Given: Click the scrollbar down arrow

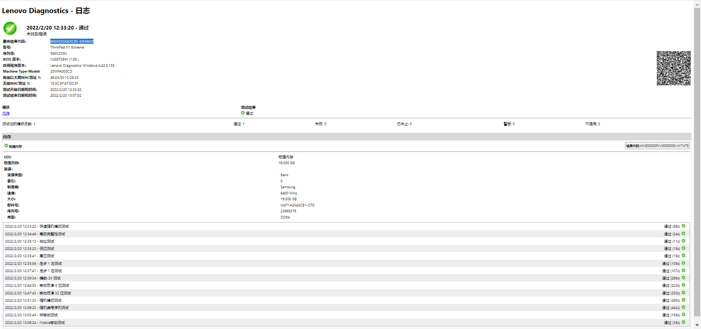Looking at the screenshot, I should [697, 325].
